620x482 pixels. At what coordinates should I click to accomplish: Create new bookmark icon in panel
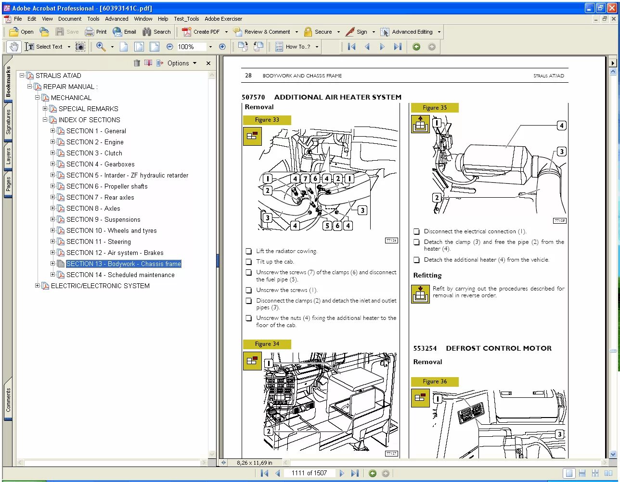148,63
